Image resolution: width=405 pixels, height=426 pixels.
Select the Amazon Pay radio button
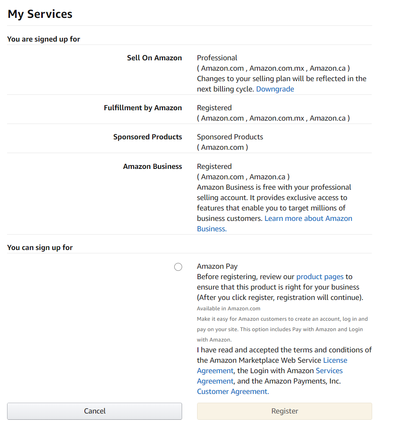pyautogui.click(x=178, y=267)
